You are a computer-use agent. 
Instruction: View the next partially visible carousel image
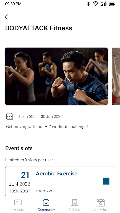[116, 76]
